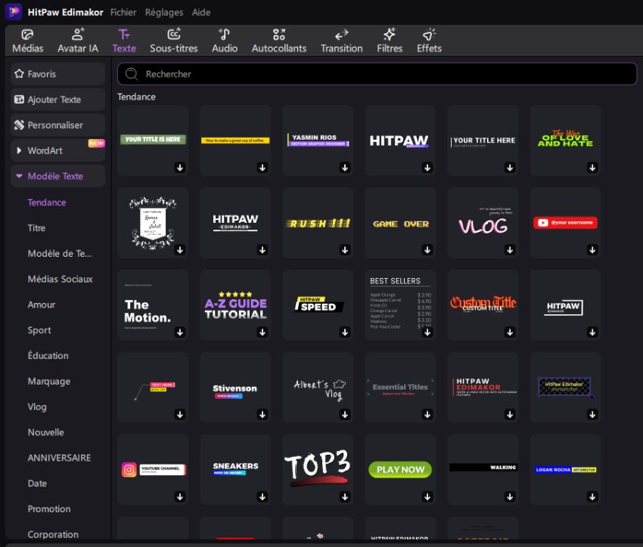Download the Custom Title gothic template
The image size is (643, 547).
click(510, 332)
